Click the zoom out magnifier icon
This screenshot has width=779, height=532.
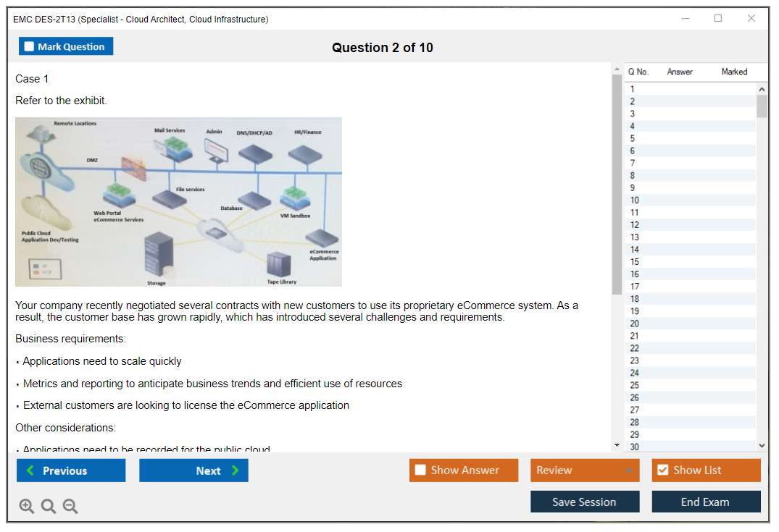pos(70,507)
